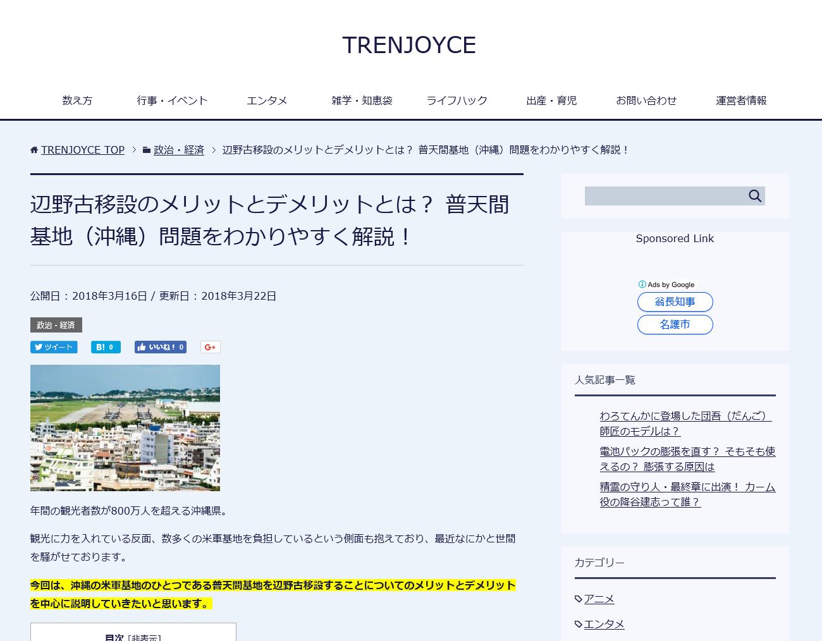Open the エンタメ navigation menu item

[x=267, y=101]
